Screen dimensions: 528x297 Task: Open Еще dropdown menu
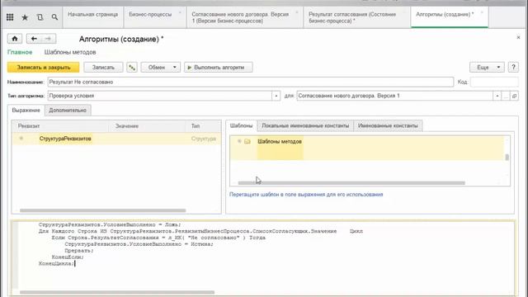point(487,68)
